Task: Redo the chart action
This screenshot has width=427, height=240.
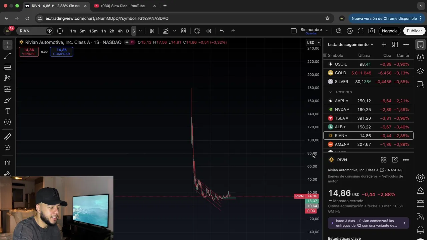Action: point(233,31)
